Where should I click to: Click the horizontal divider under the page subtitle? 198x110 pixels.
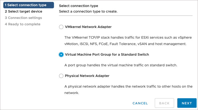coord(126,16)
